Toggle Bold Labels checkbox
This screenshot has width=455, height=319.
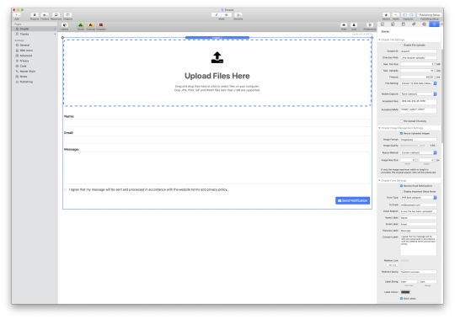click(x=402, y=299)
